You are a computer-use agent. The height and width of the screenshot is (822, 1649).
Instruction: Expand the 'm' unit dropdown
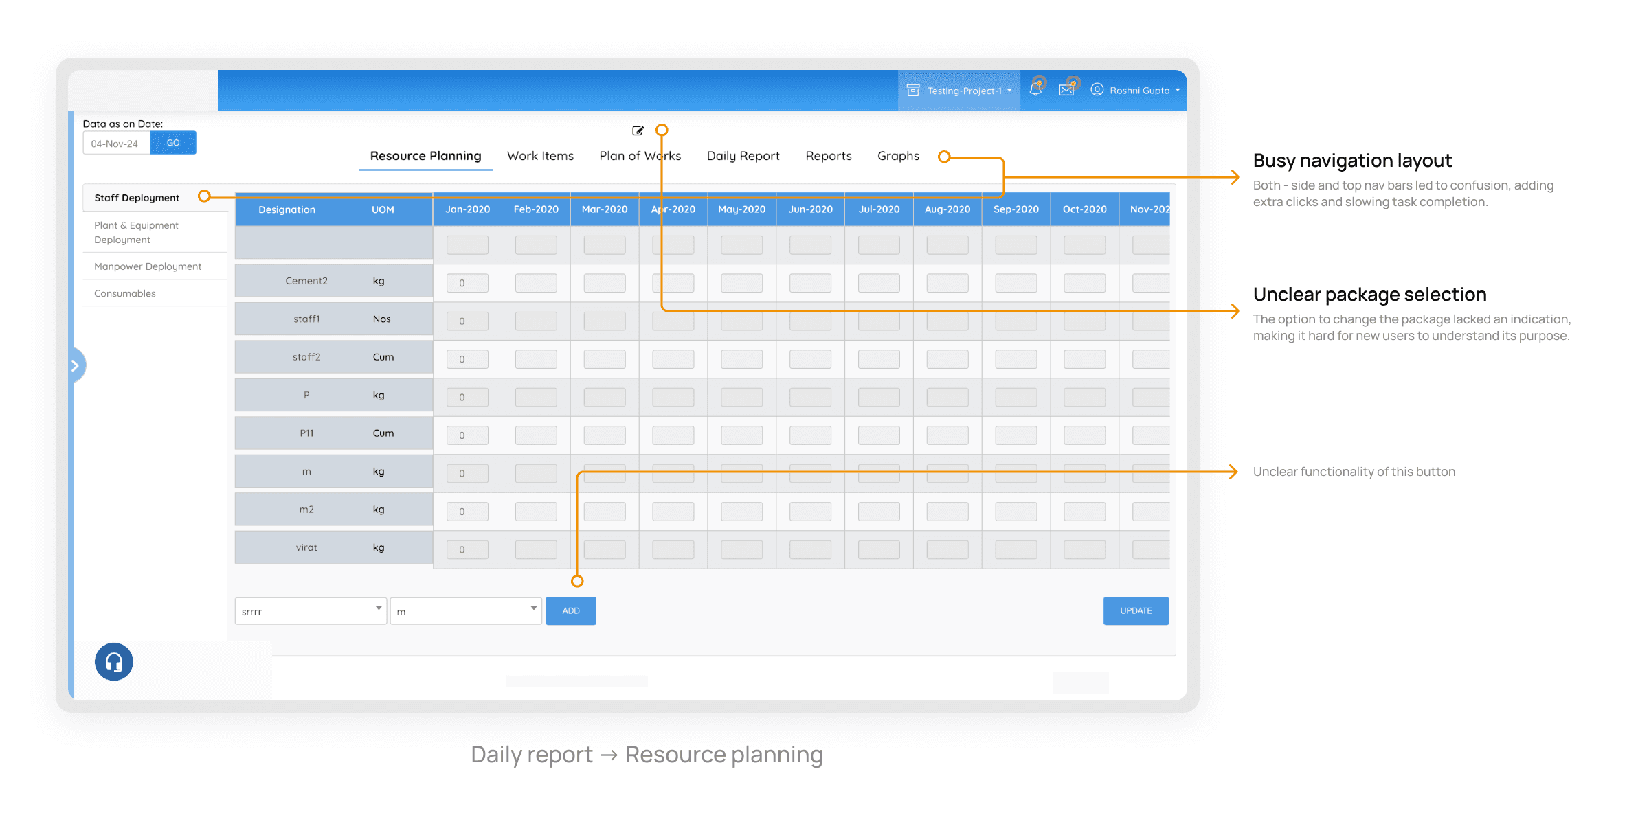tap(466, 611)
